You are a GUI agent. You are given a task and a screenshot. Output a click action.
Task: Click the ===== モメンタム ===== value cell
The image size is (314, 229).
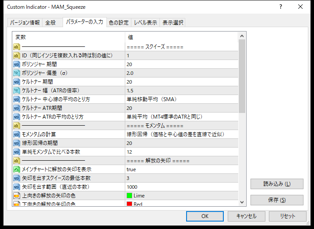point(182,126)
